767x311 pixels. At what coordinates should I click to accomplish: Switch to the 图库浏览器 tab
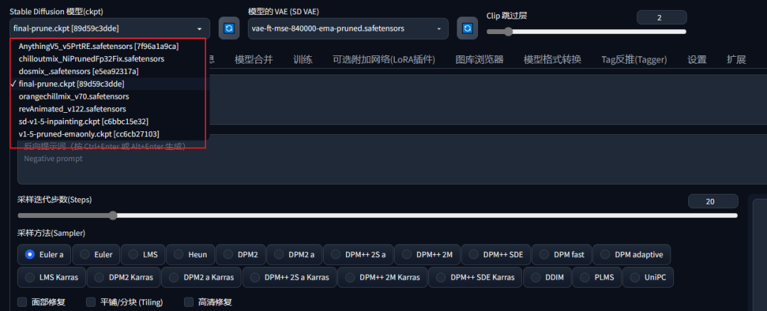[479, 60]
